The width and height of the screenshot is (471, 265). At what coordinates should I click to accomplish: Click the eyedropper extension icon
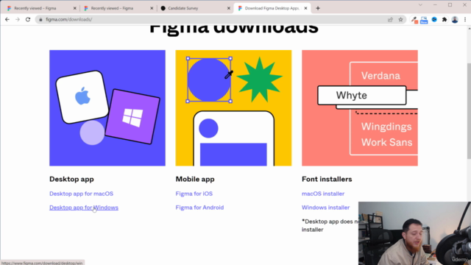tap(414, 20)
